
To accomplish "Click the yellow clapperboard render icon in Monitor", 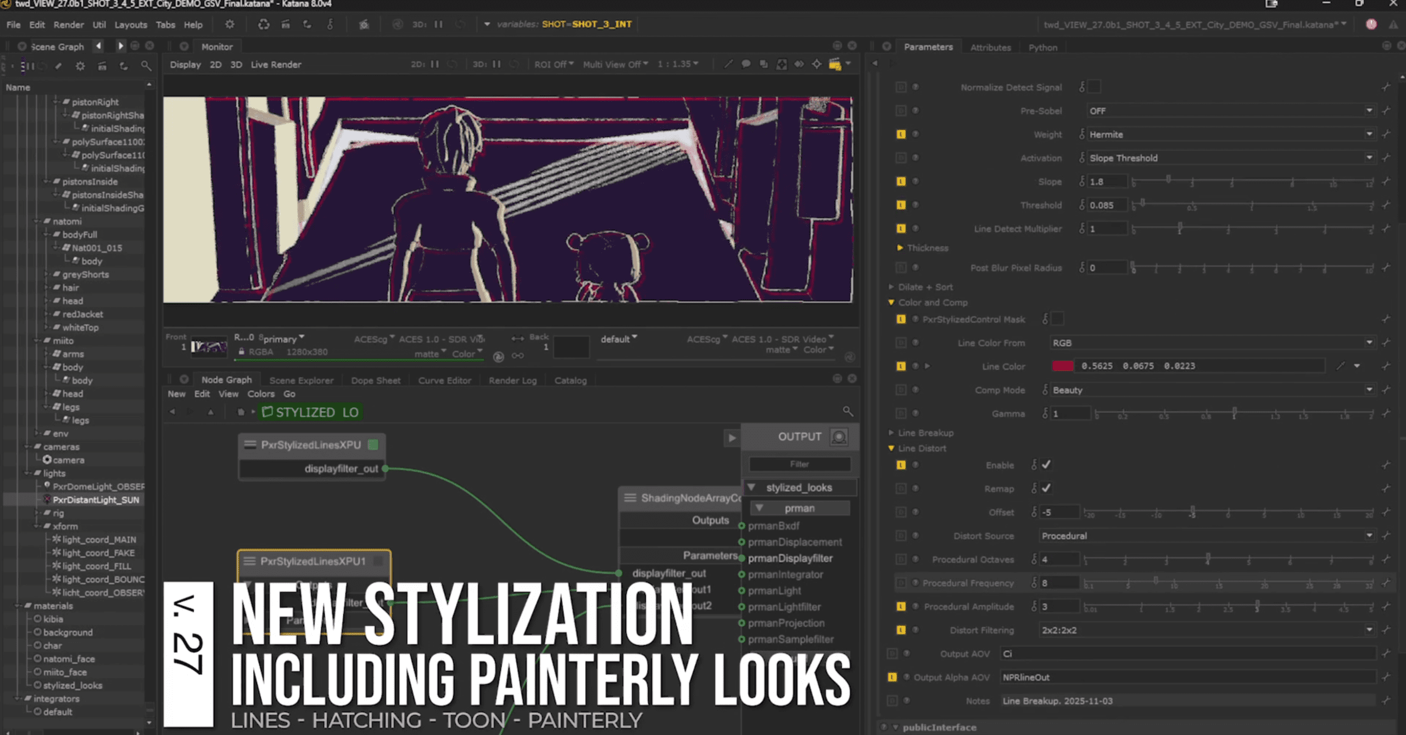I will 835,65.
